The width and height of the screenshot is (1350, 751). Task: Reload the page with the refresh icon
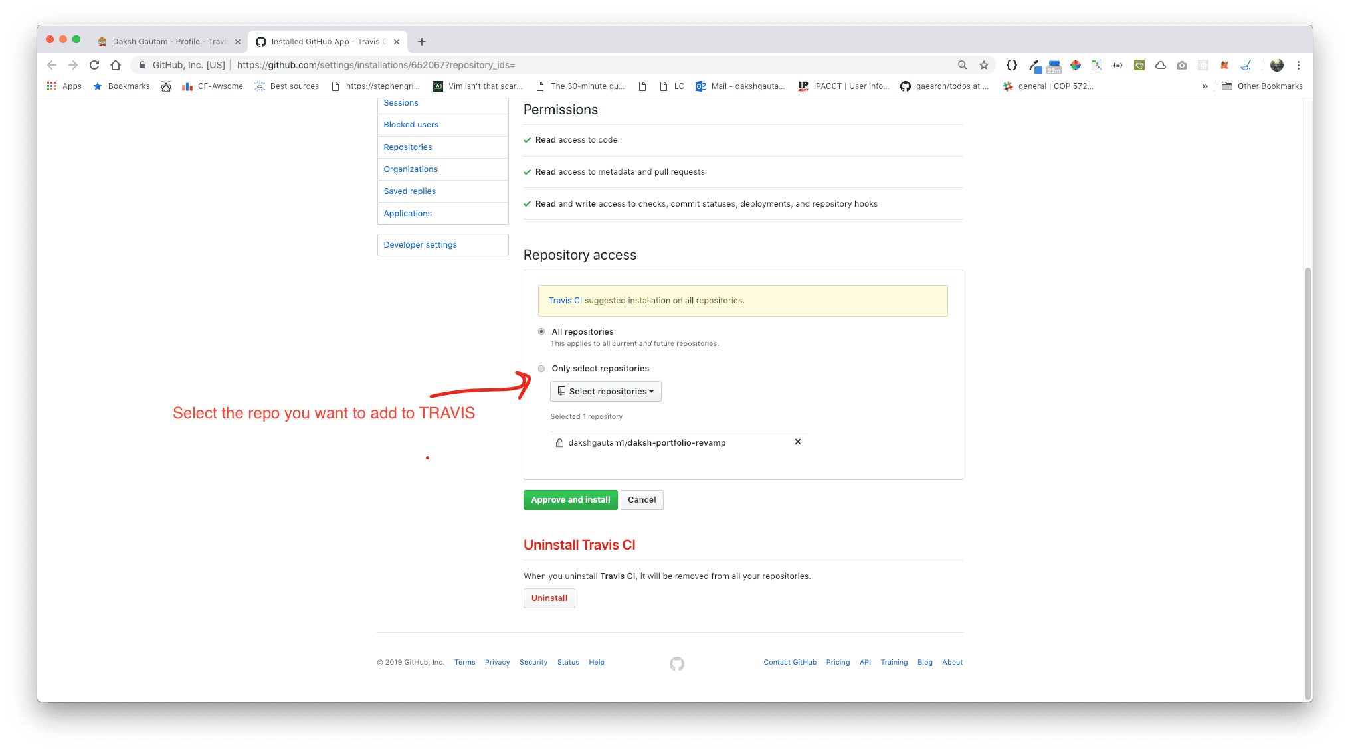(94, 65)
